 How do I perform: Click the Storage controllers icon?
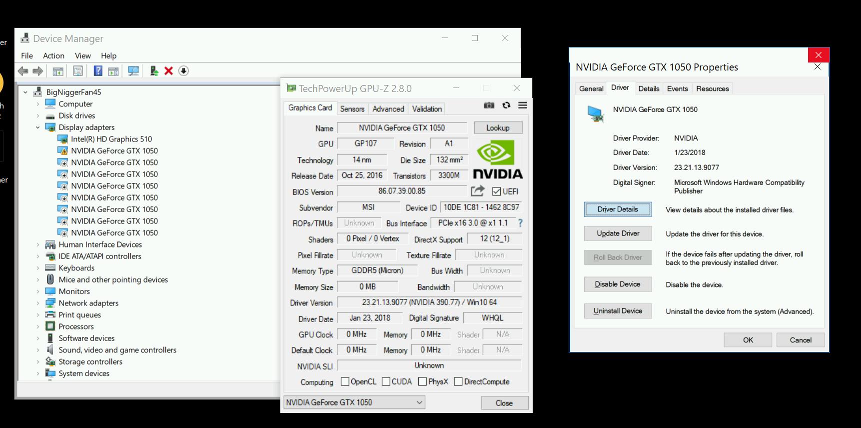click(50, 361)
